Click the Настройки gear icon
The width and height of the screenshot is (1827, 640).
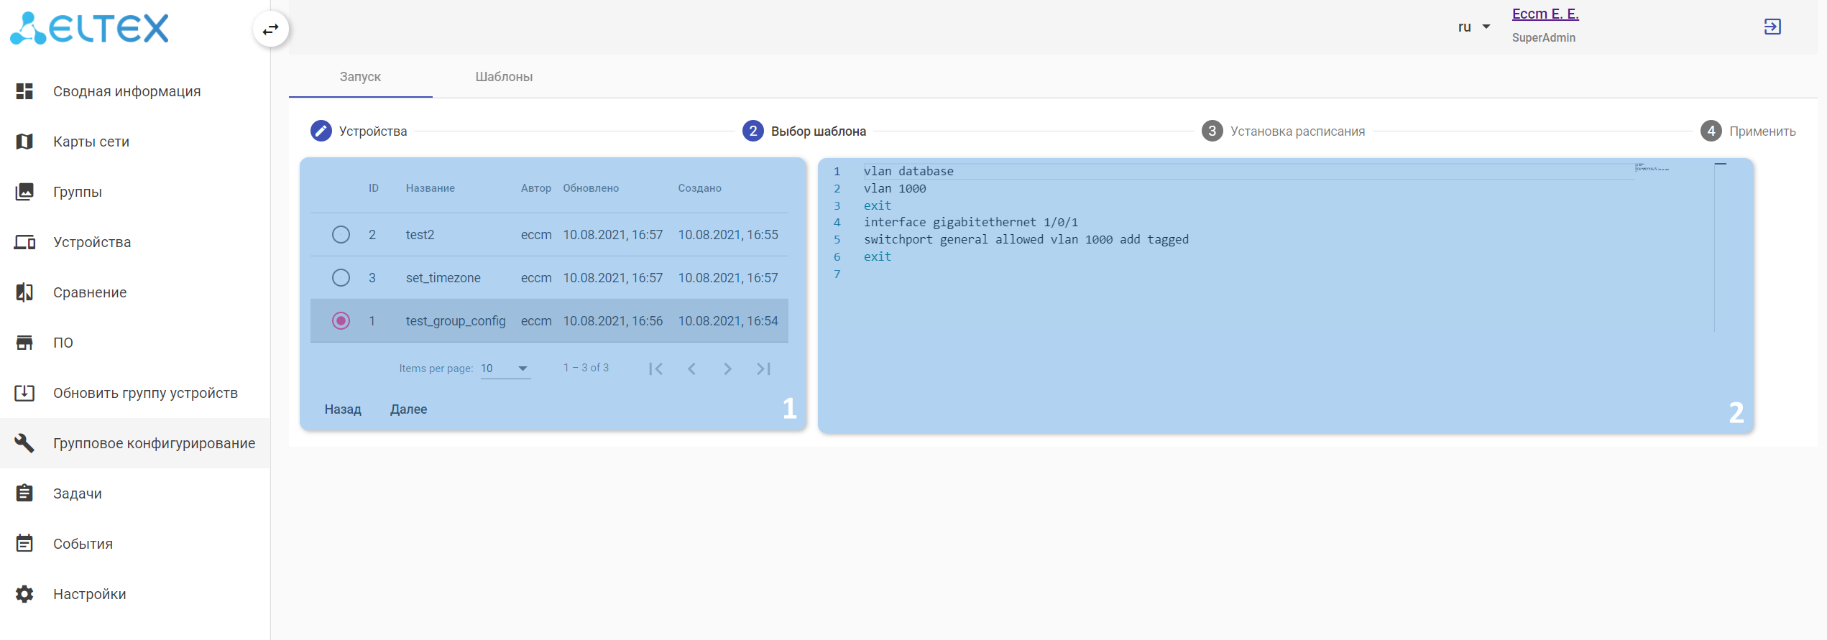point(24,594)
